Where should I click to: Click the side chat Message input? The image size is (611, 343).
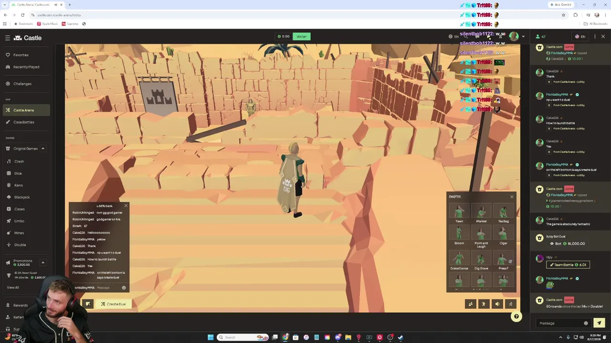(560, 323)
